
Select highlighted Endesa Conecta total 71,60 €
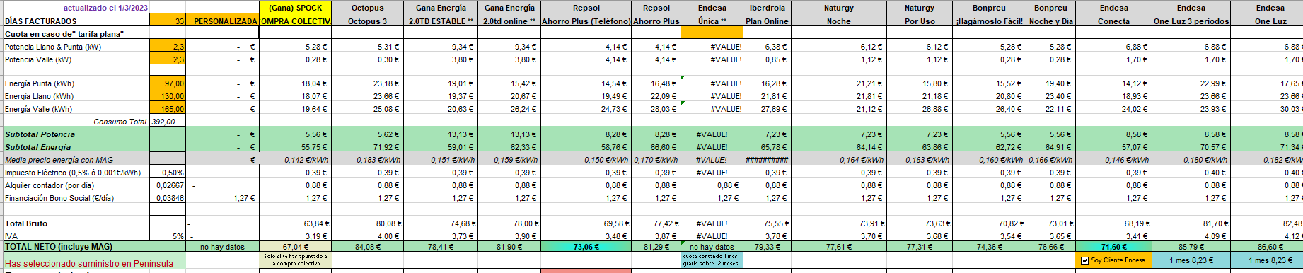(x=1113, y=247)
